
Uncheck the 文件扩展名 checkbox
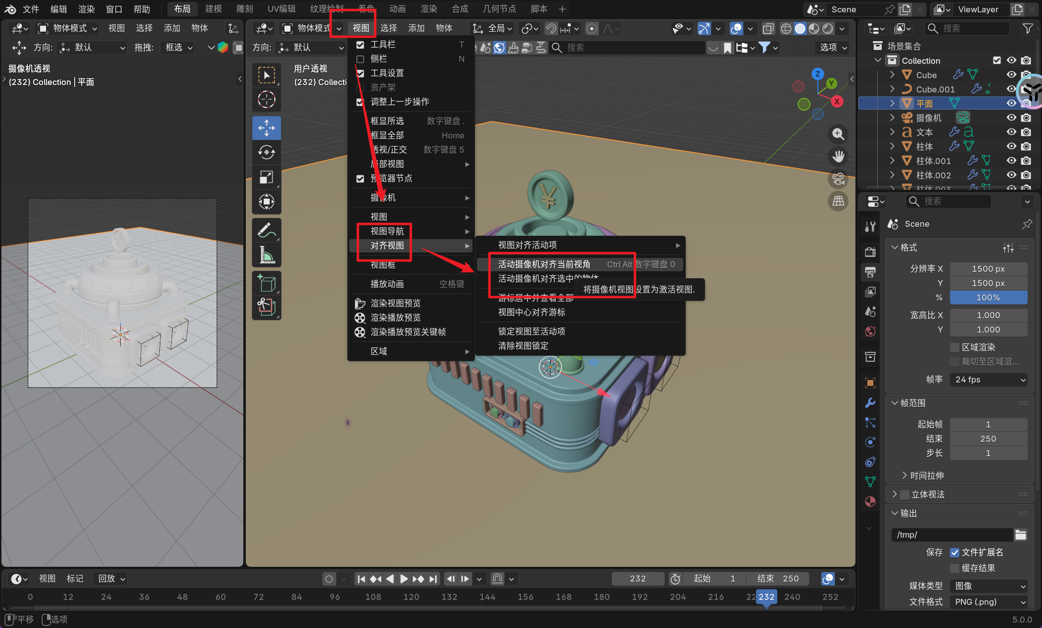pyautogui.click(x=954, y=552)
